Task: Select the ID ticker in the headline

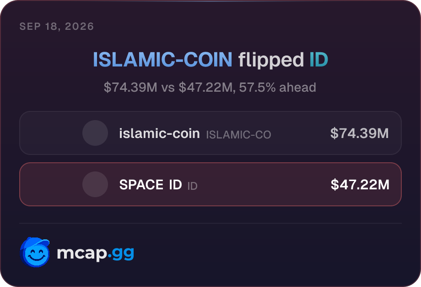Action: point(318,60)
